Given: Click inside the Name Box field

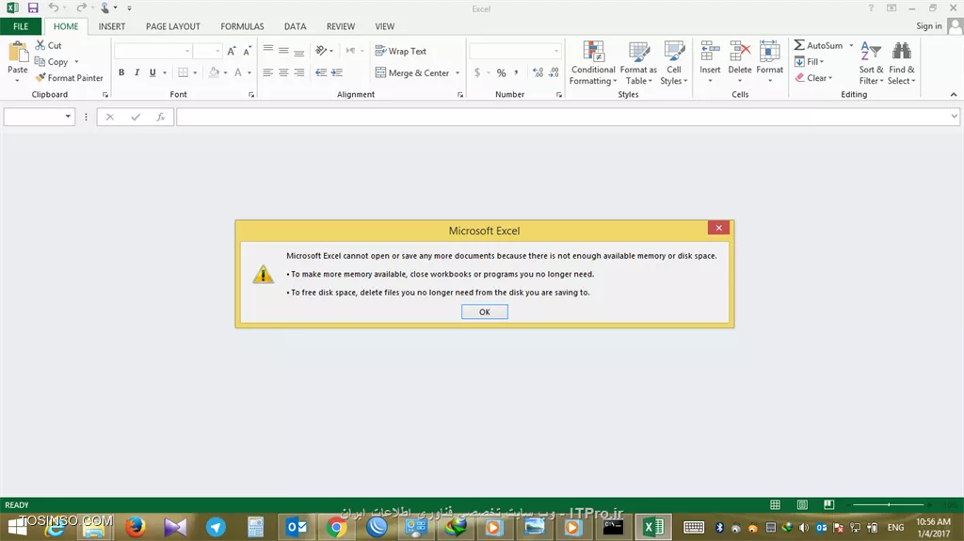Looking at the screenshot, I should pyautogui.click(x=33, y=116).
